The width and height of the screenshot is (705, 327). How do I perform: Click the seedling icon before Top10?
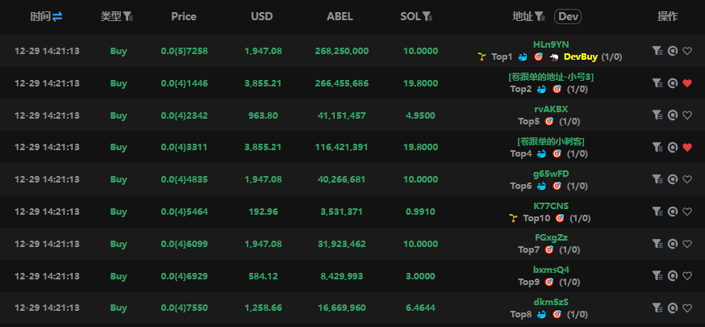pyautogui.click(x=512, y=218)
